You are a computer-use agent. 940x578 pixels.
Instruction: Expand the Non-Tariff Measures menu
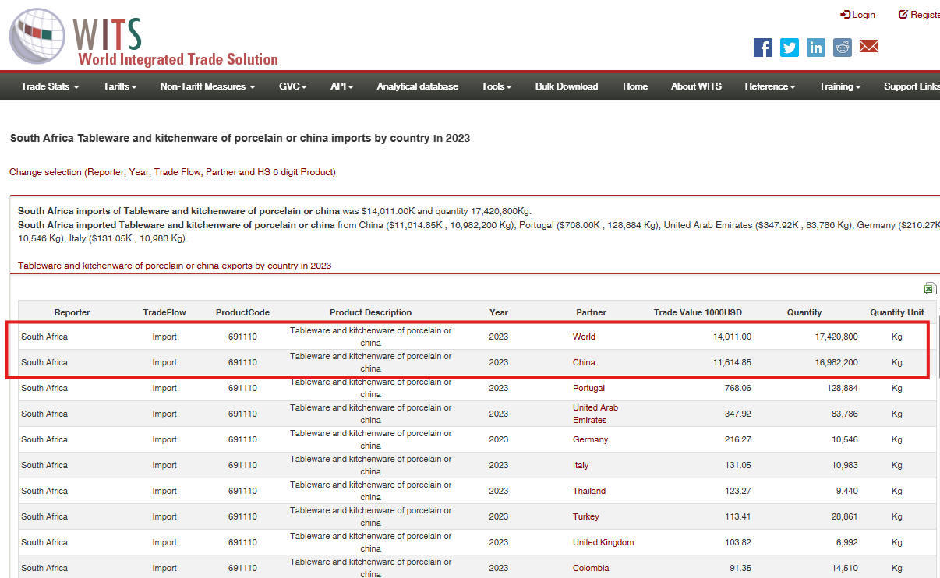(x=207, y=86)
